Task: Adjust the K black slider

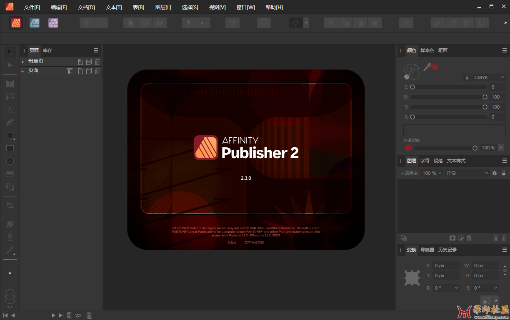Action: click(x=449, y=117)
